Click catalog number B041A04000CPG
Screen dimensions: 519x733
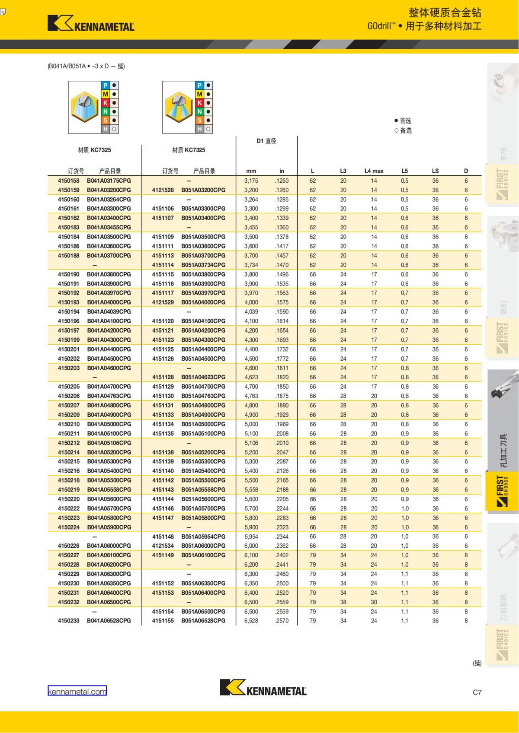click(x=109, y=302)
